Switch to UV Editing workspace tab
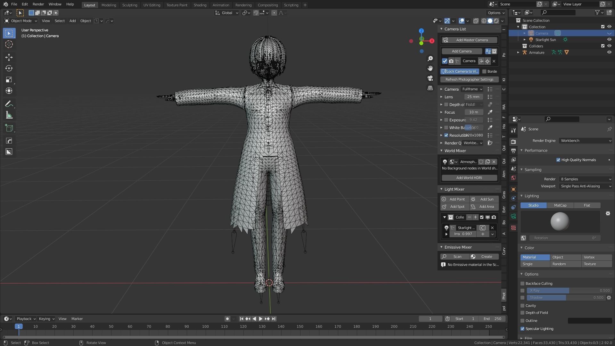The width and height of the screenshot is (615, 346). click(x=152, y=5)
